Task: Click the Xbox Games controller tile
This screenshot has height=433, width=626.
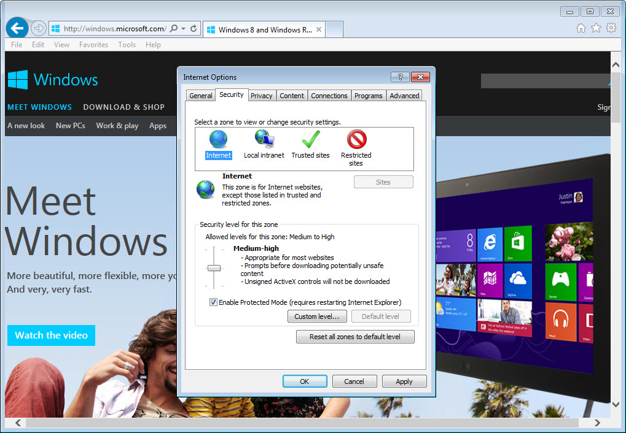Action: 560,281
